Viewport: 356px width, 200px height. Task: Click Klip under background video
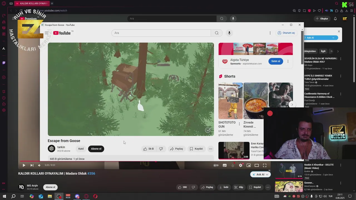coord(239,187)
